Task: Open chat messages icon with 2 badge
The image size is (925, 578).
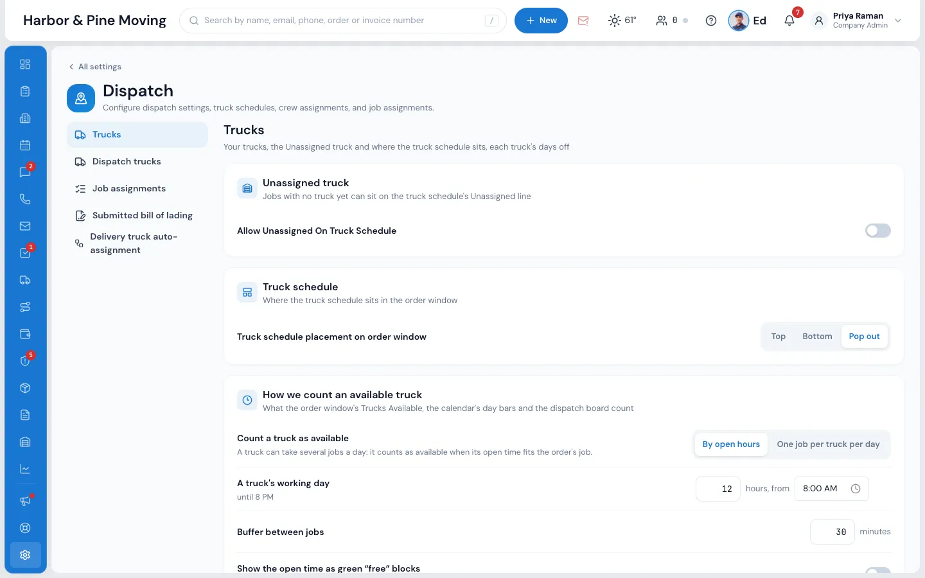Action: point(25,172)
